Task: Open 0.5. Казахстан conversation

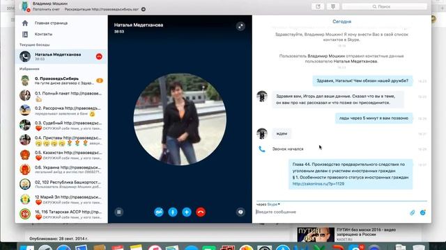Action: click(61, 155)
